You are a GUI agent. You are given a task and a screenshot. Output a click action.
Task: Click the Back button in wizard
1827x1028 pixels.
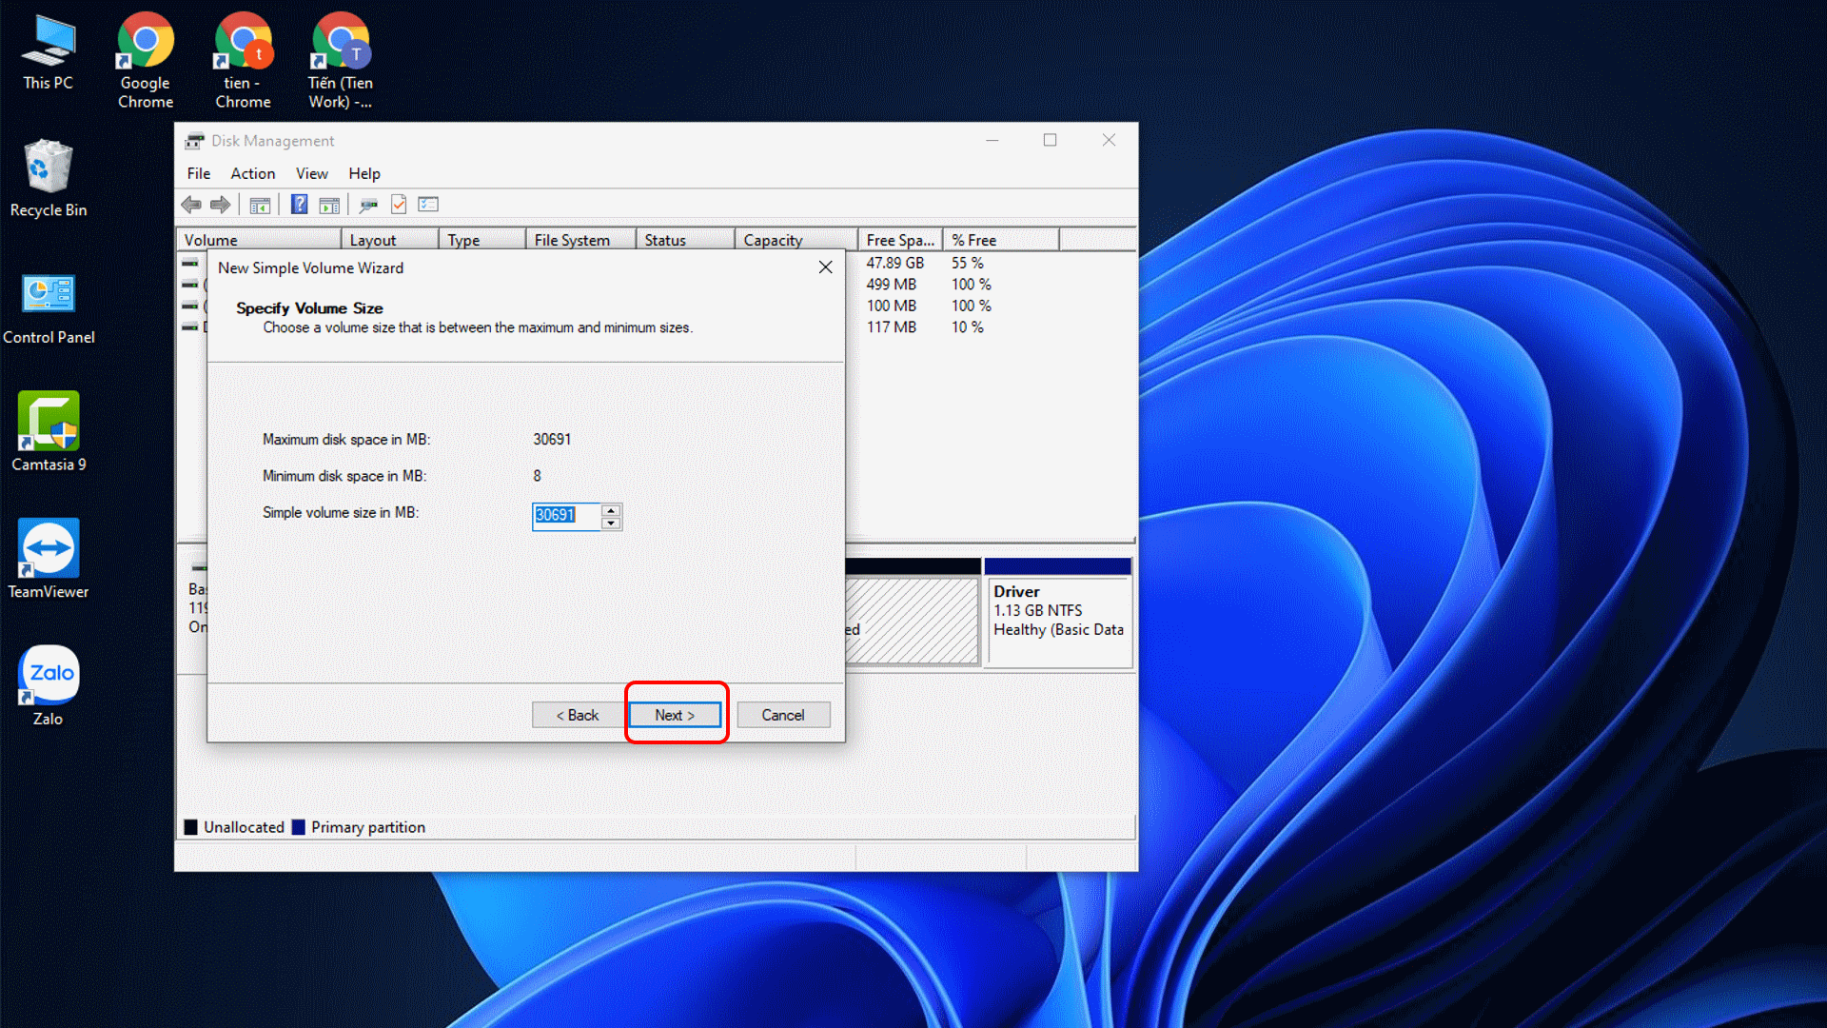click(578, 715)
